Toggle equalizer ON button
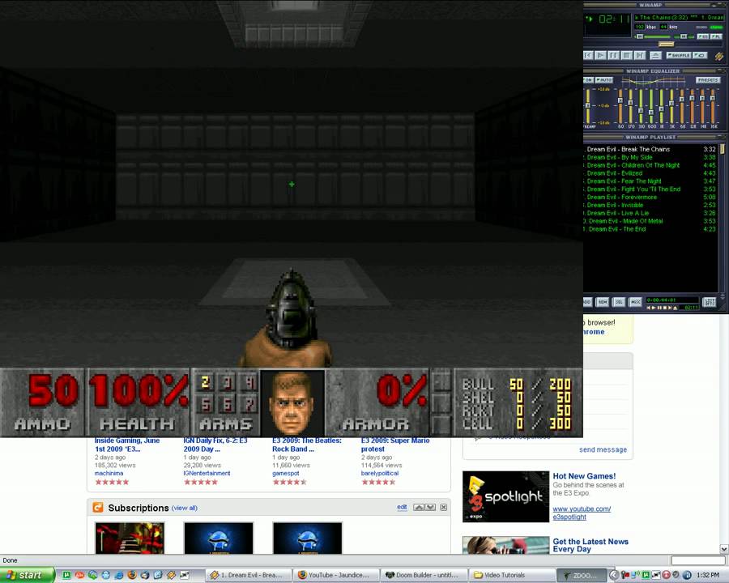The image size is (729, 583). coord(588,80)
